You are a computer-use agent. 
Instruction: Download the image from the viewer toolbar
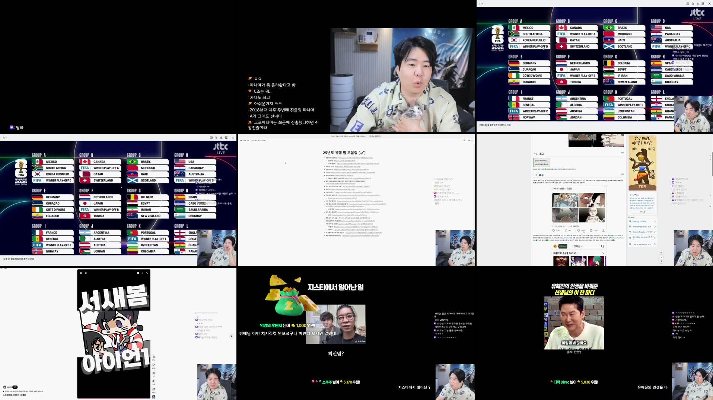click(x=698, y=4)
